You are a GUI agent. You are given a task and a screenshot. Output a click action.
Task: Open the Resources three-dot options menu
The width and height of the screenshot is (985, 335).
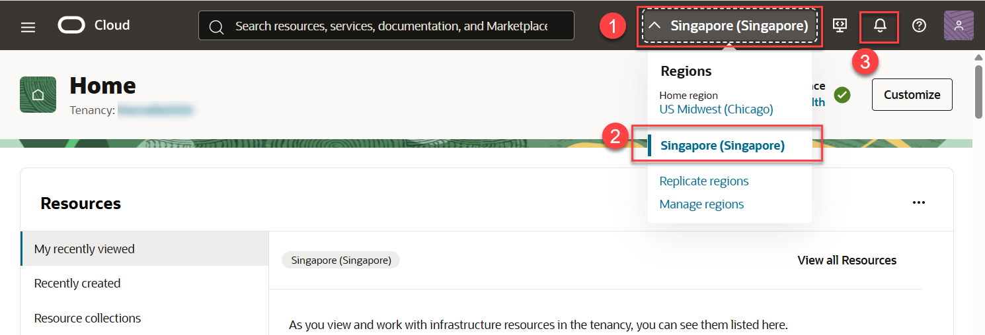[x=918, y=202]
